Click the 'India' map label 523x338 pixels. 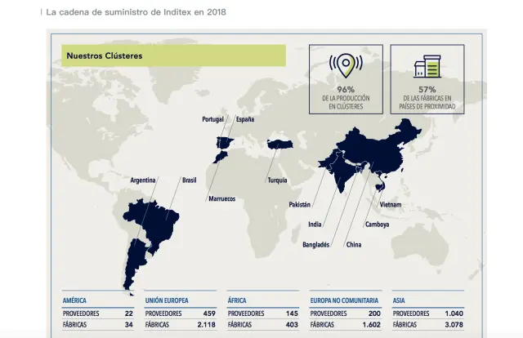click(315, 225)
